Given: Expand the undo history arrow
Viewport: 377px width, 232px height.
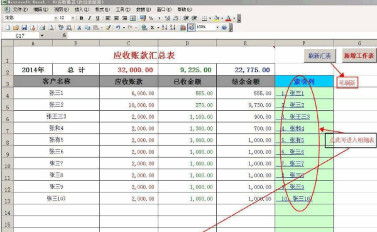Looking at the screenshot, I should click(124, 28).
